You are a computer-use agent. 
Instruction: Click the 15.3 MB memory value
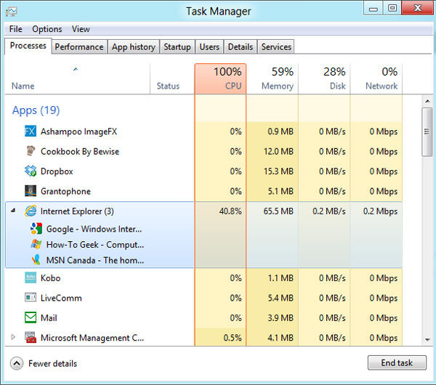click(x=278, y=171)
